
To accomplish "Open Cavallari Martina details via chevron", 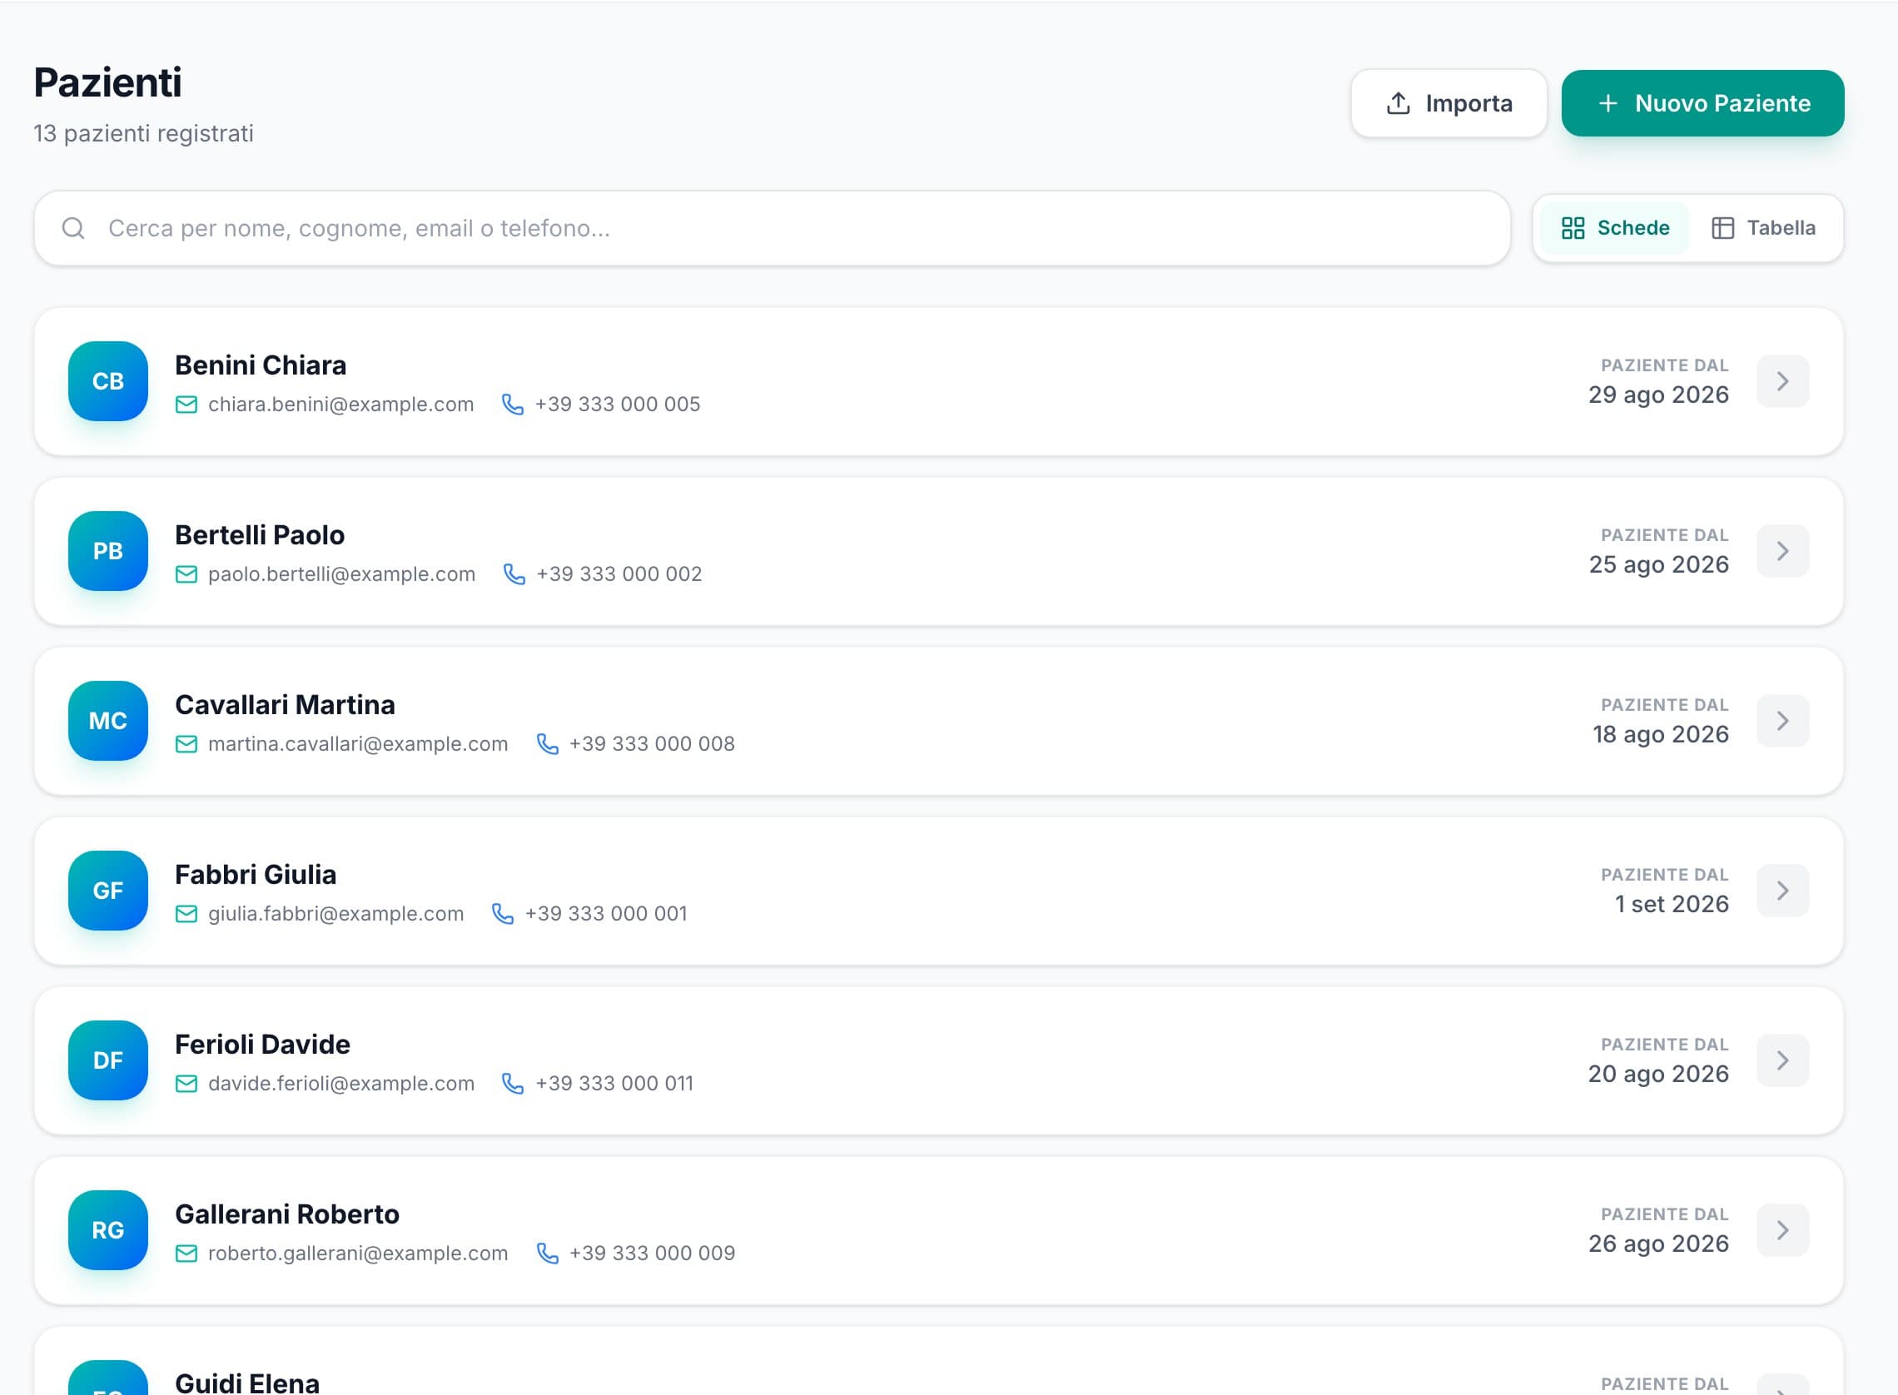I will 1782,720.
